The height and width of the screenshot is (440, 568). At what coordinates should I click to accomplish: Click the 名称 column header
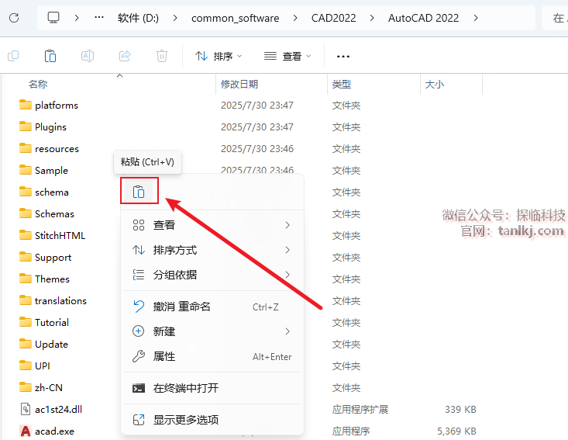[38, 84]
